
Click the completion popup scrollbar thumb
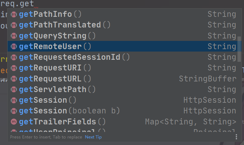click(239, 49)
